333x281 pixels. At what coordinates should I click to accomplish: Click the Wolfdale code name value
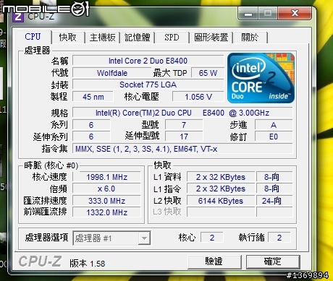112,73
